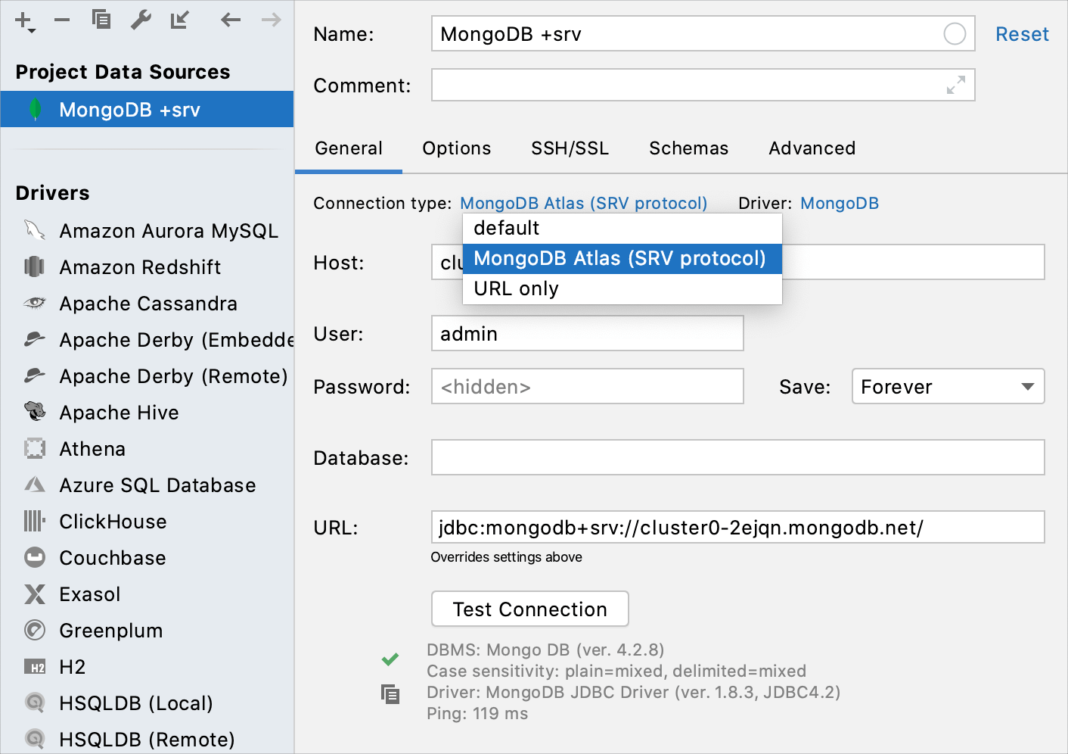
Task: Click the HSQLDB (Remote) driver icon
Action: pyautogui.click(x=35, y=739)
